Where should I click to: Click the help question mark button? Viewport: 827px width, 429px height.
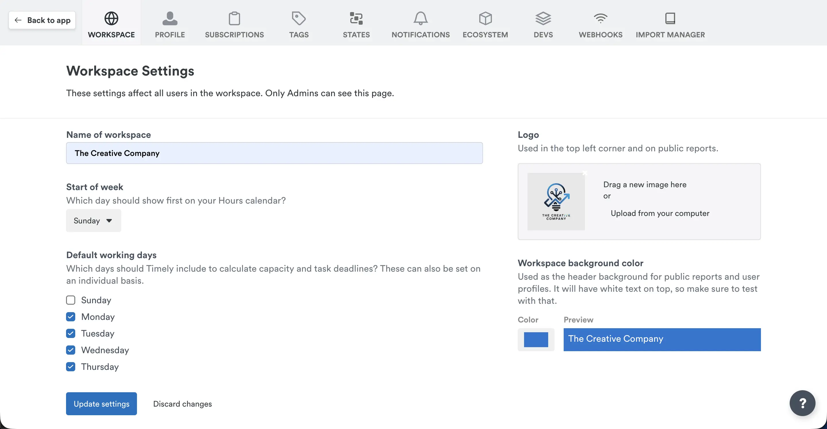tap(802, 403)
